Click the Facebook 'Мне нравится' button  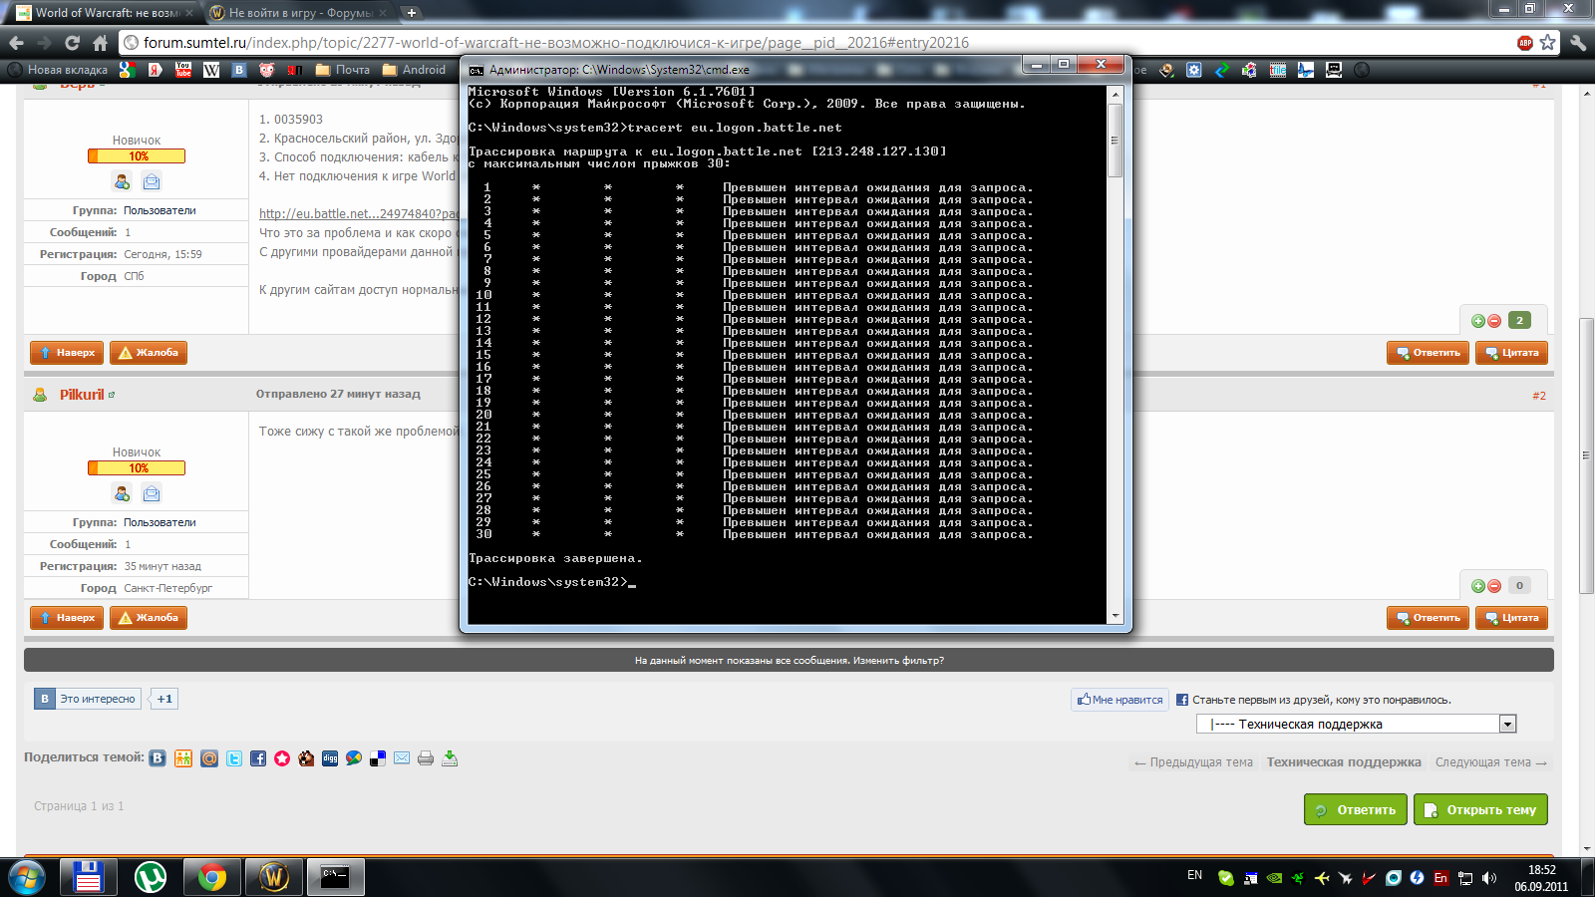point(1120,700)
